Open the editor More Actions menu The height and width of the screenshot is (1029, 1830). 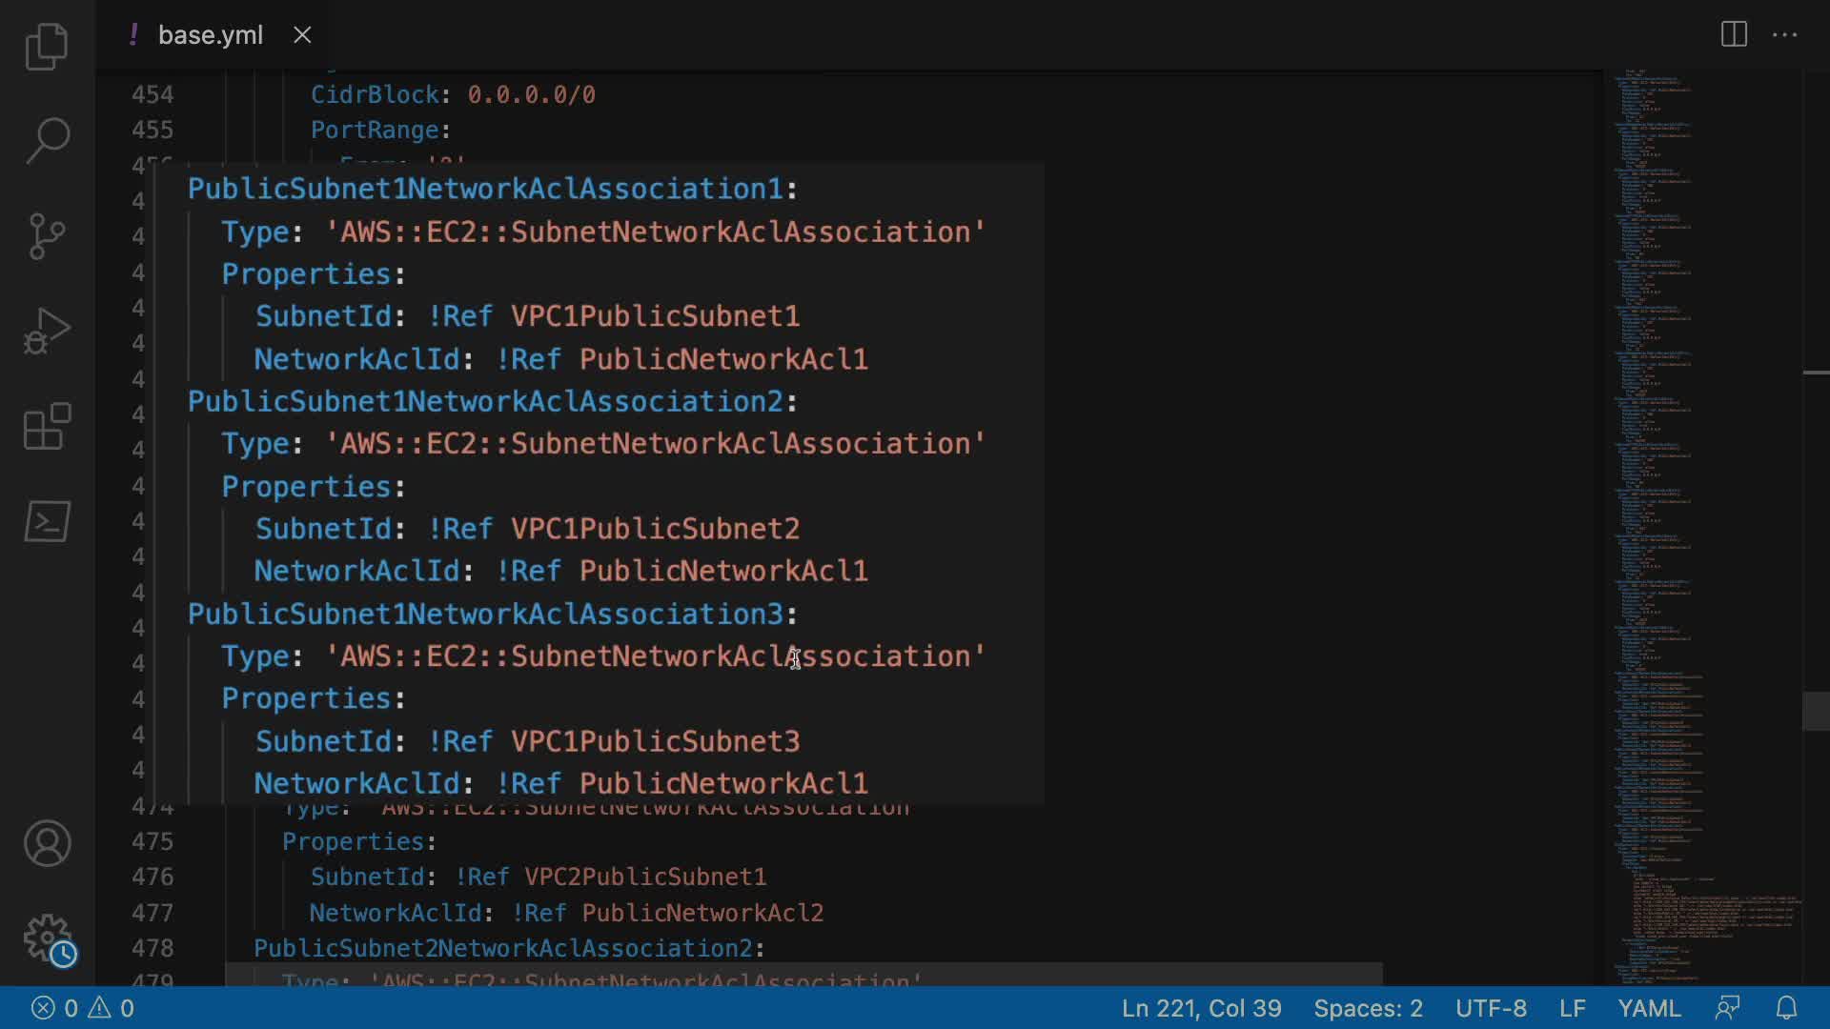click(1784, 35)
